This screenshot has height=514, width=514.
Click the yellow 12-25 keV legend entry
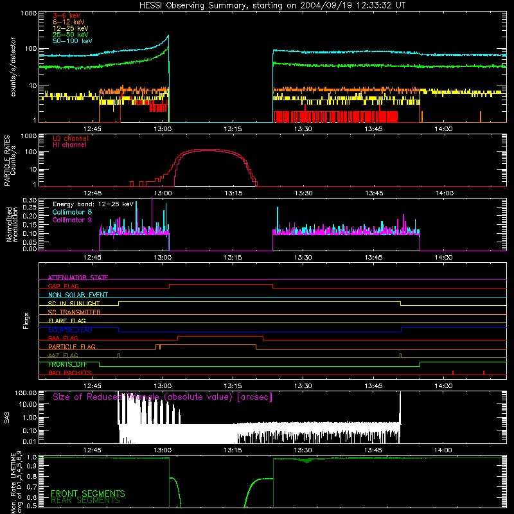(71, 28)
